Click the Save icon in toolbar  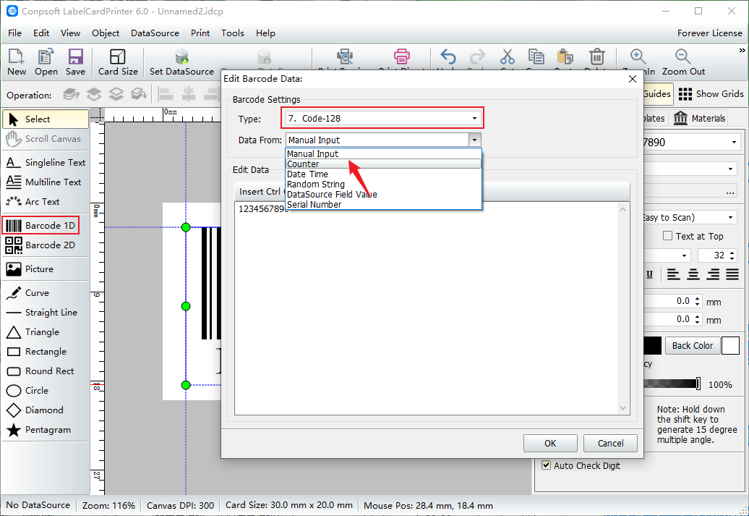[75, 62]
